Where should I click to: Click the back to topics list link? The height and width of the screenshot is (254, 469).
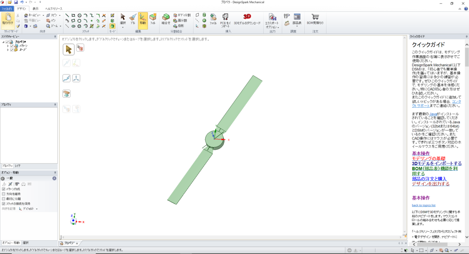click(x=424, y=206)
